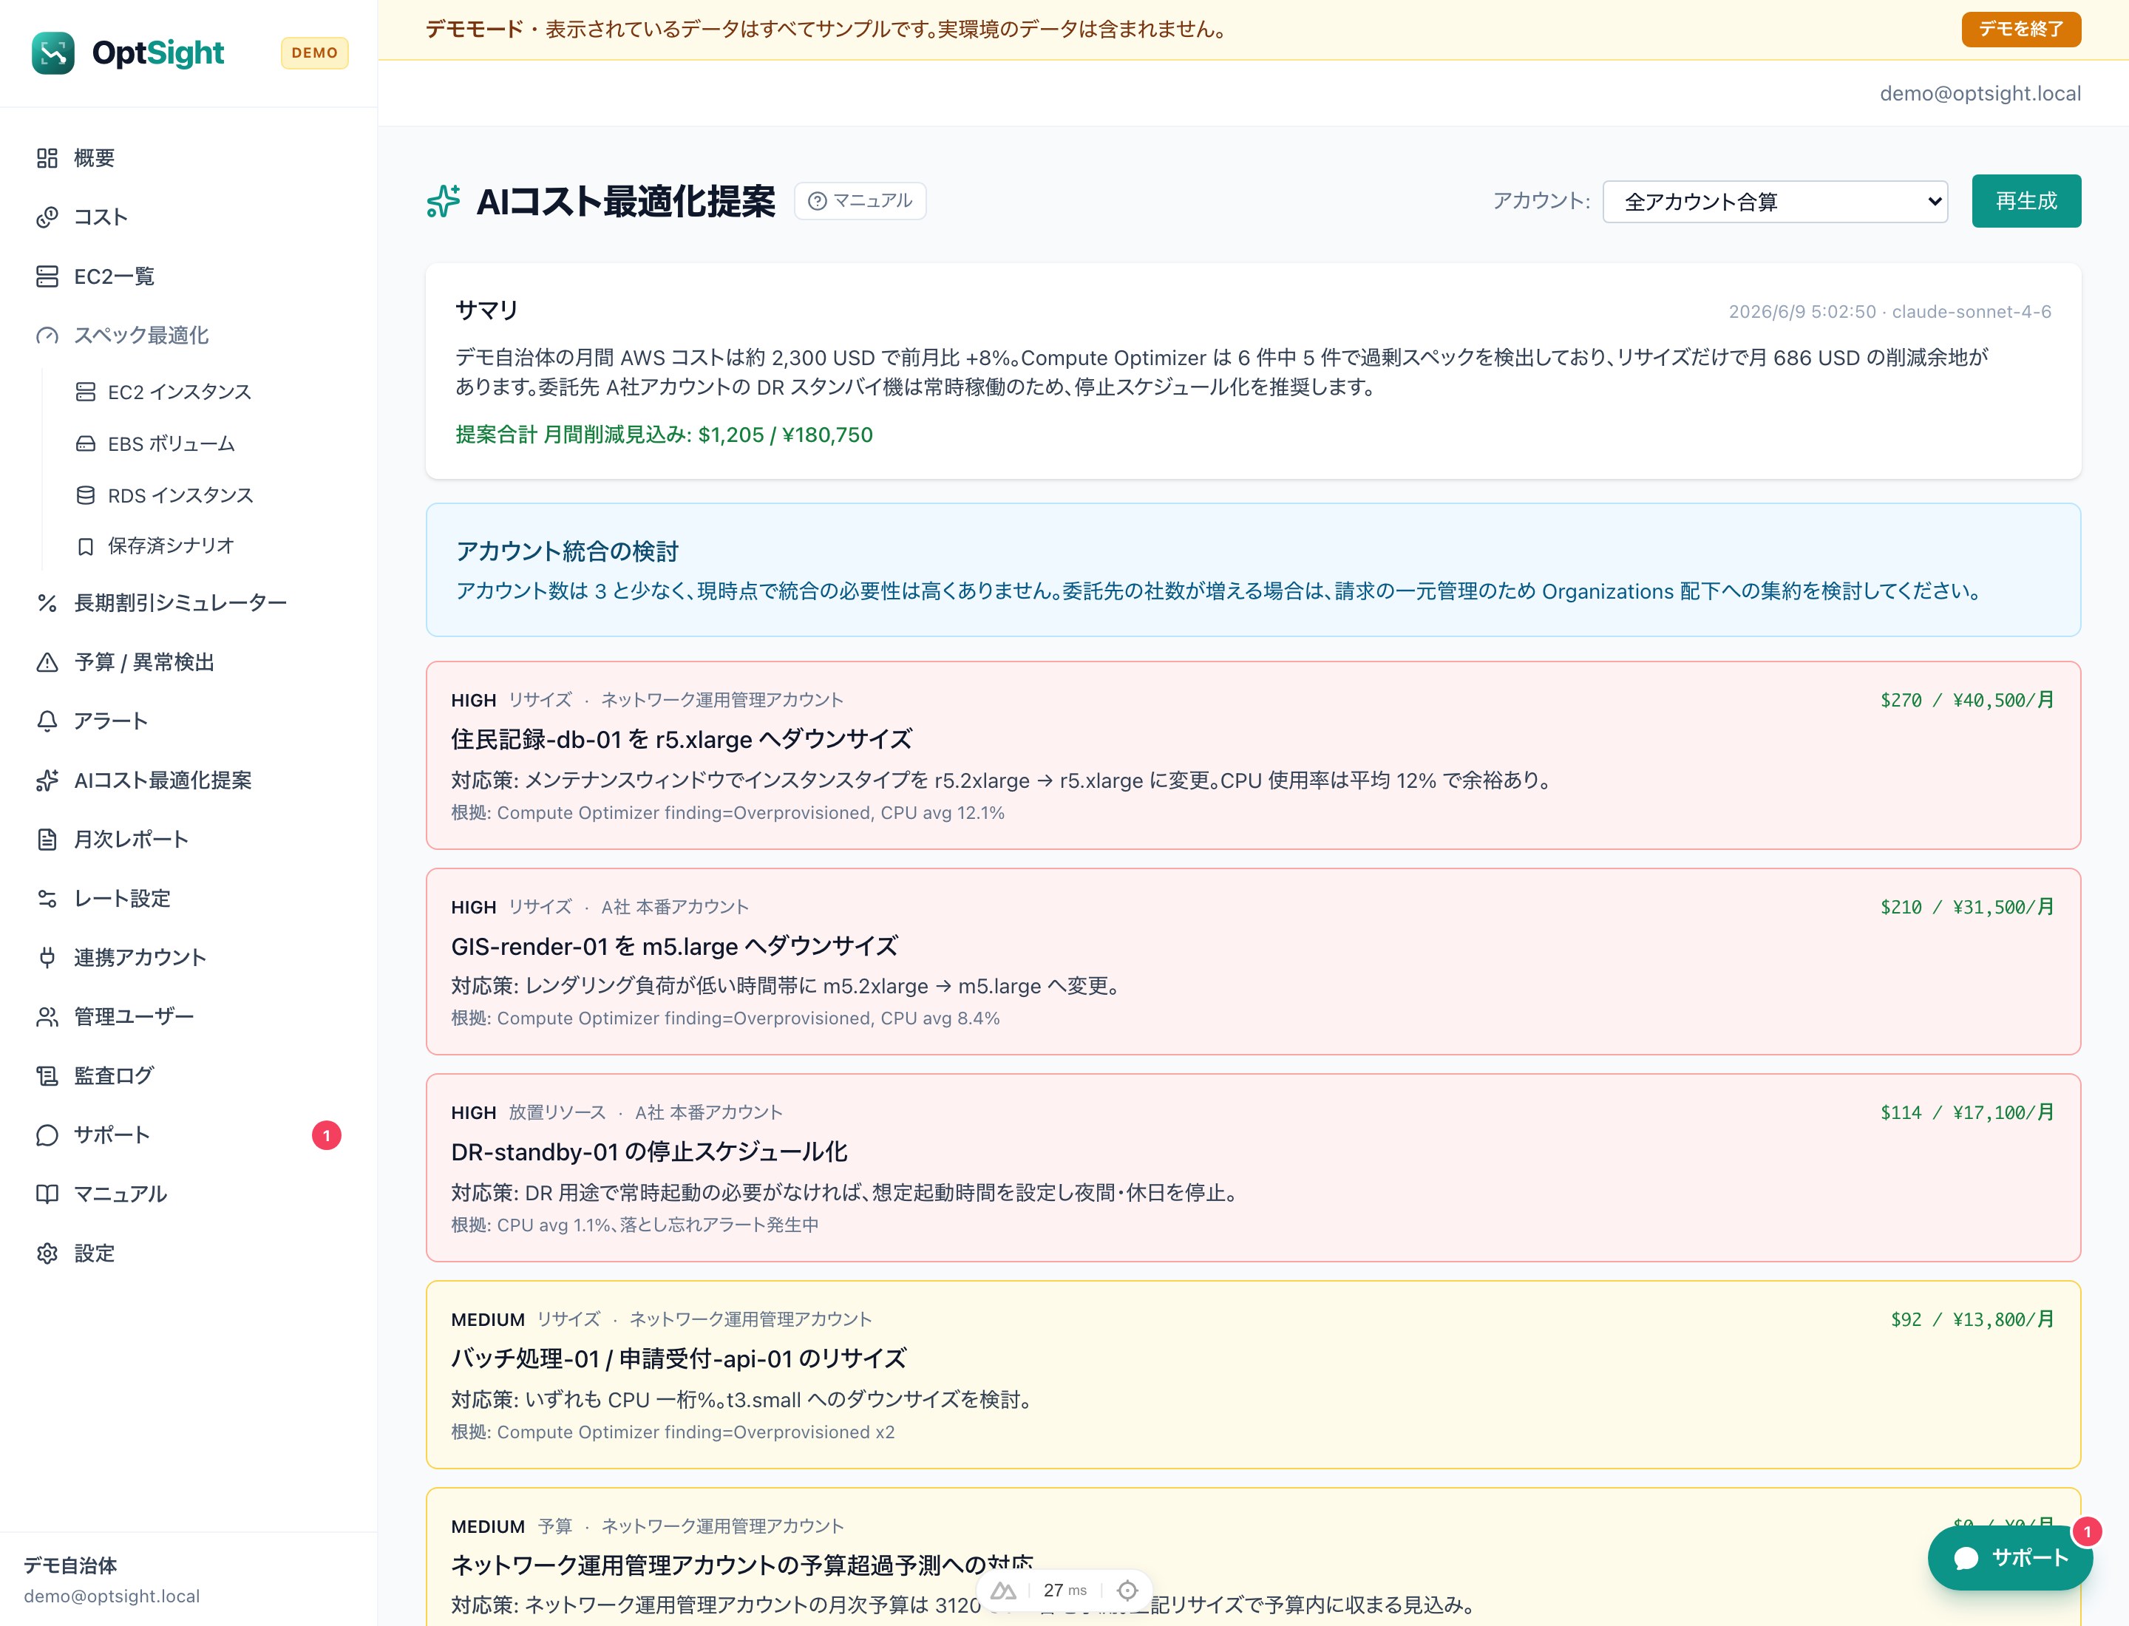The height and width of the screenshot is (1626, 2129).
Task: Click the 設定 gear icon
Action: click(47, 1253)
